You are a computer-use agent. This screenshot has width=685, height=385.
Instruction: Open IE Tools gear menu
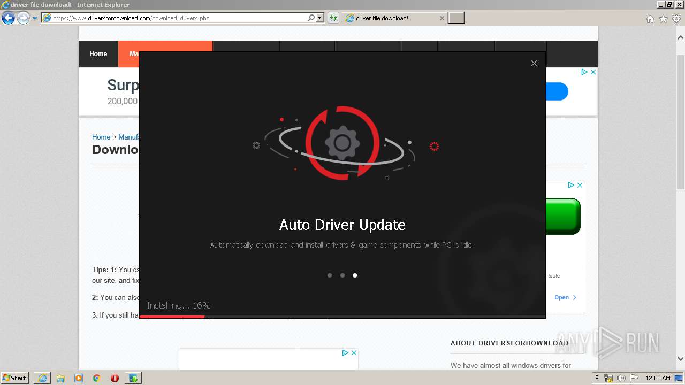[676, 19]
